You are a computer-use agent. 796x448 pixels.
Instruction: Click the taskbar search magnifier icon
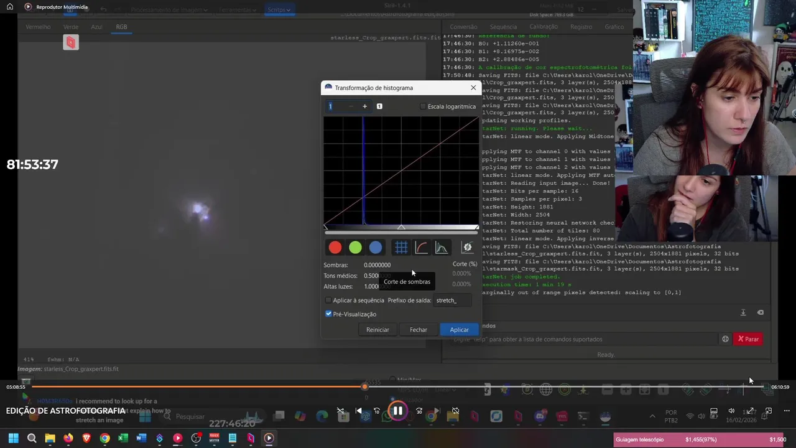(32, 439)
